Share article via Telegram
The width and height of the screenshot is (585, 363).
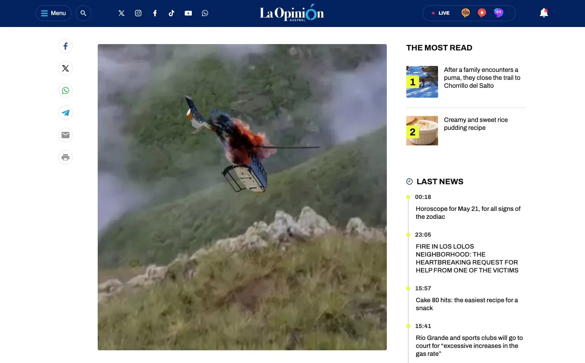pos(66,113)
